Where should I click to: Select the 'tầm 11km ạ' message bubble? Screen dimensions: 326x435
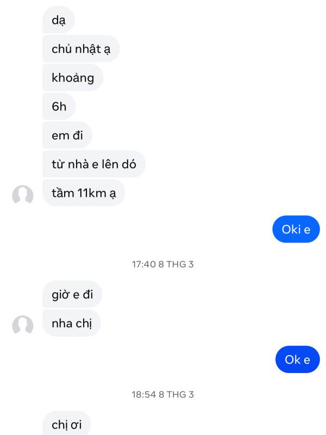click(x=84, y=193)
